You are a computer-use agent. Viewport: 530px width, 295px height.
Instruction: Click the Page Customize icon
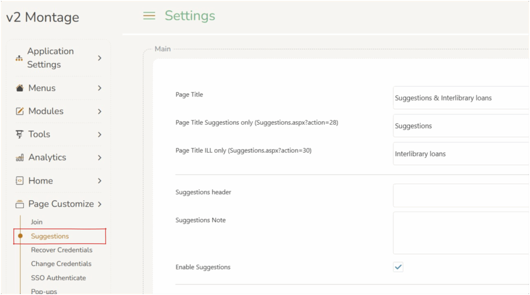click(x=20, y=204)
